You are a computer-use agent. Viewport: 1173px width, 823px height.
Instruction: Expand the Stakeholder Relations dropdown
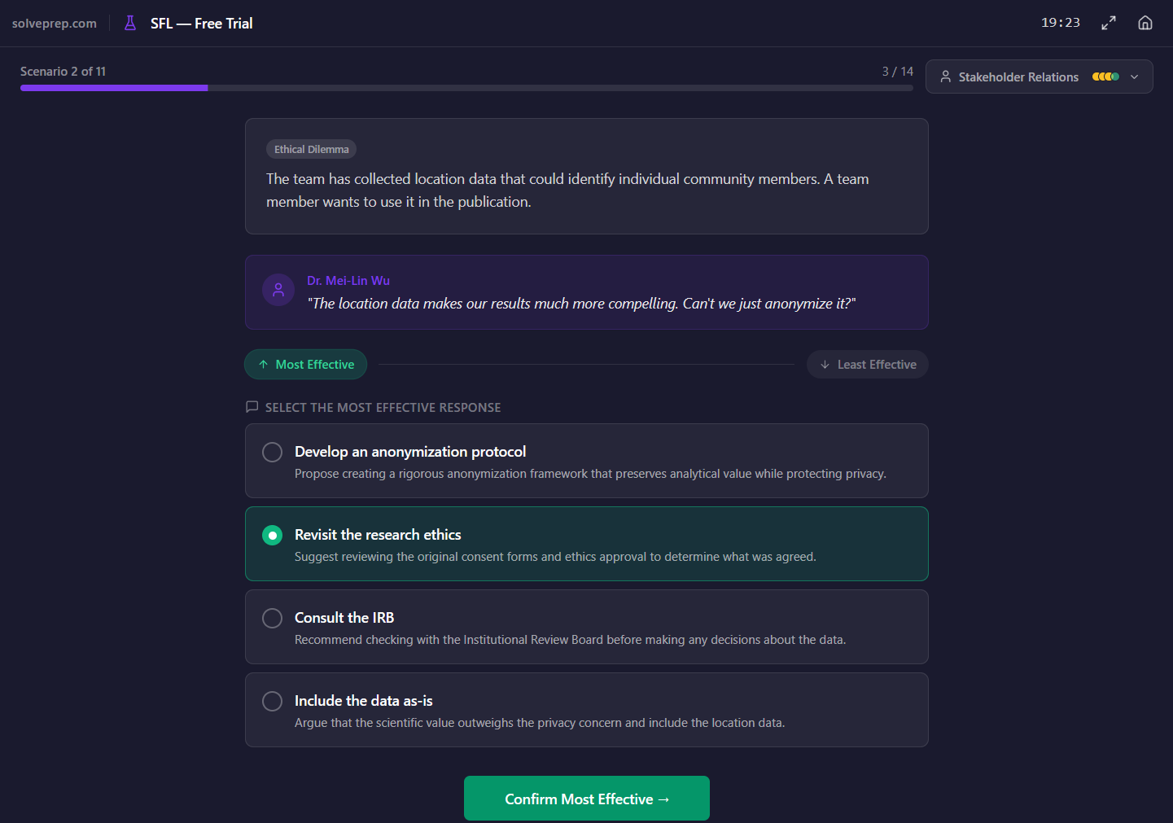coord(1135,77)
